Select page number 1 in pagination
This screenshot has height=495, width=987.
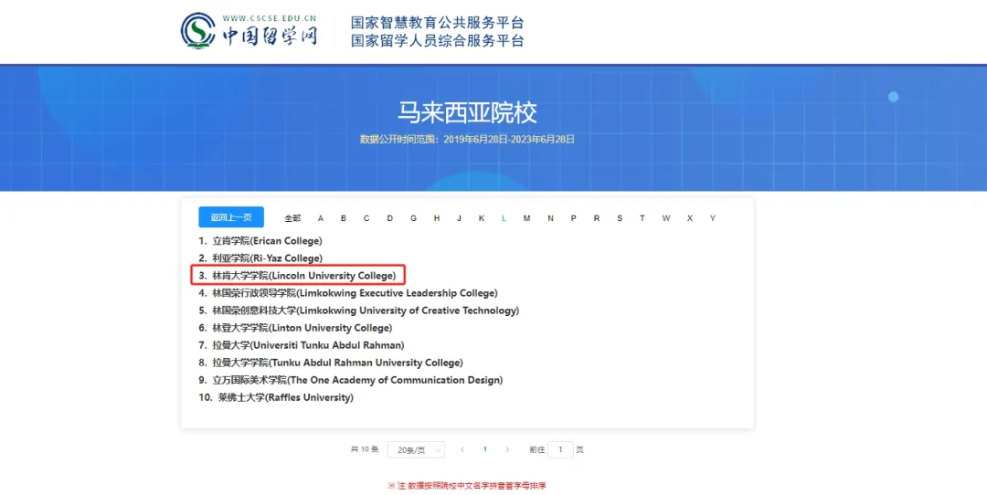point(484,449)
